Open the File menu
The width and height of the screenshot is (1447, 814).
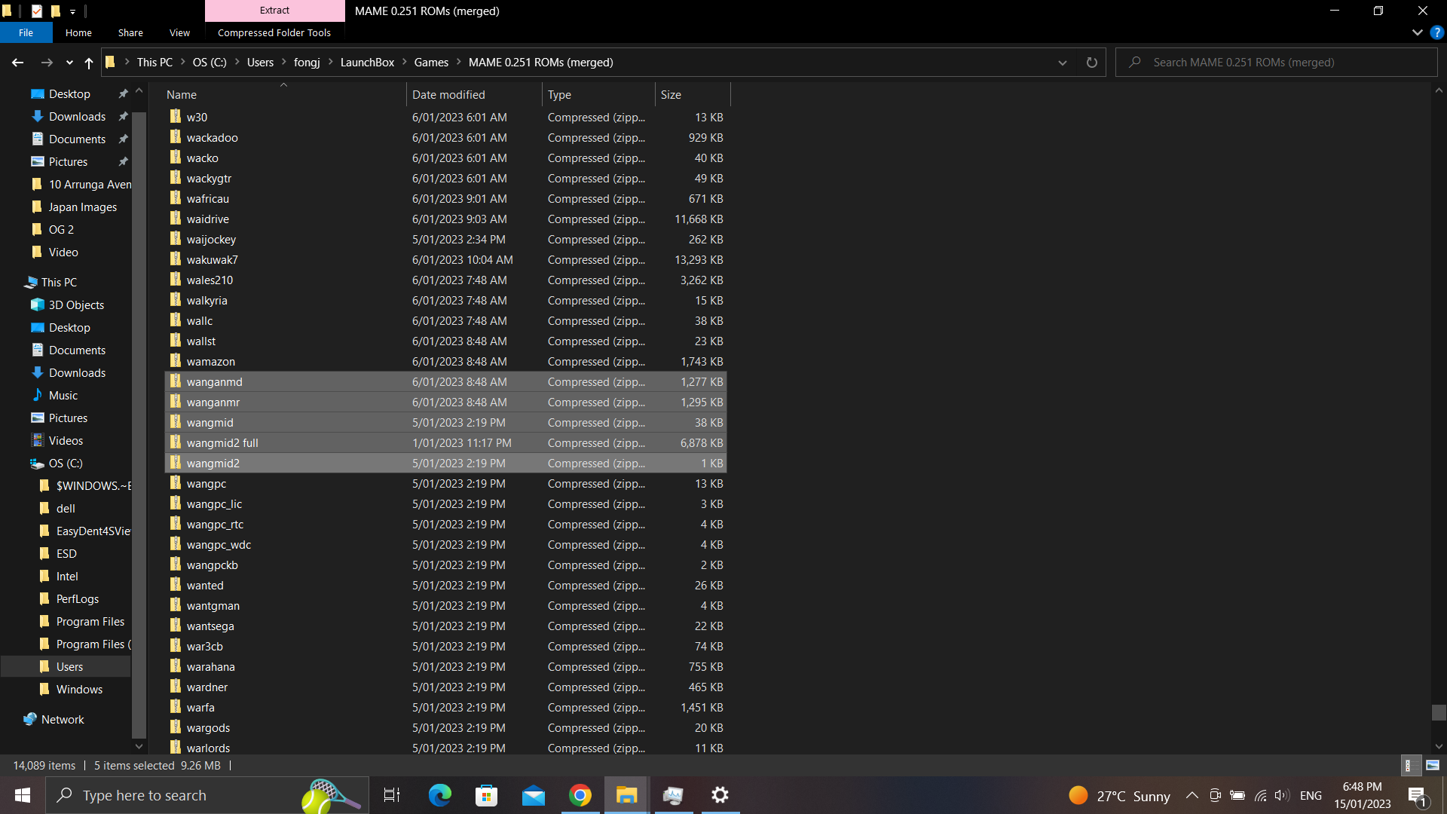[26, 32]
